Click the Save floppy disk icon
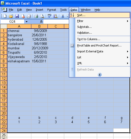This screenshot has width=131, height=139. (17, 16)
